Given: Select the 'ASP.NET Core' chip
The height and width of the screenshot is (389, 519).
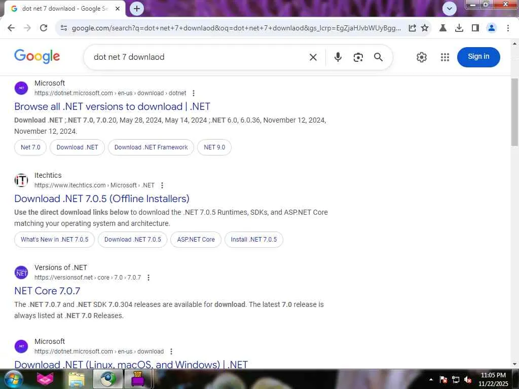Looking at the screenshot, I should tap(196, 240).
